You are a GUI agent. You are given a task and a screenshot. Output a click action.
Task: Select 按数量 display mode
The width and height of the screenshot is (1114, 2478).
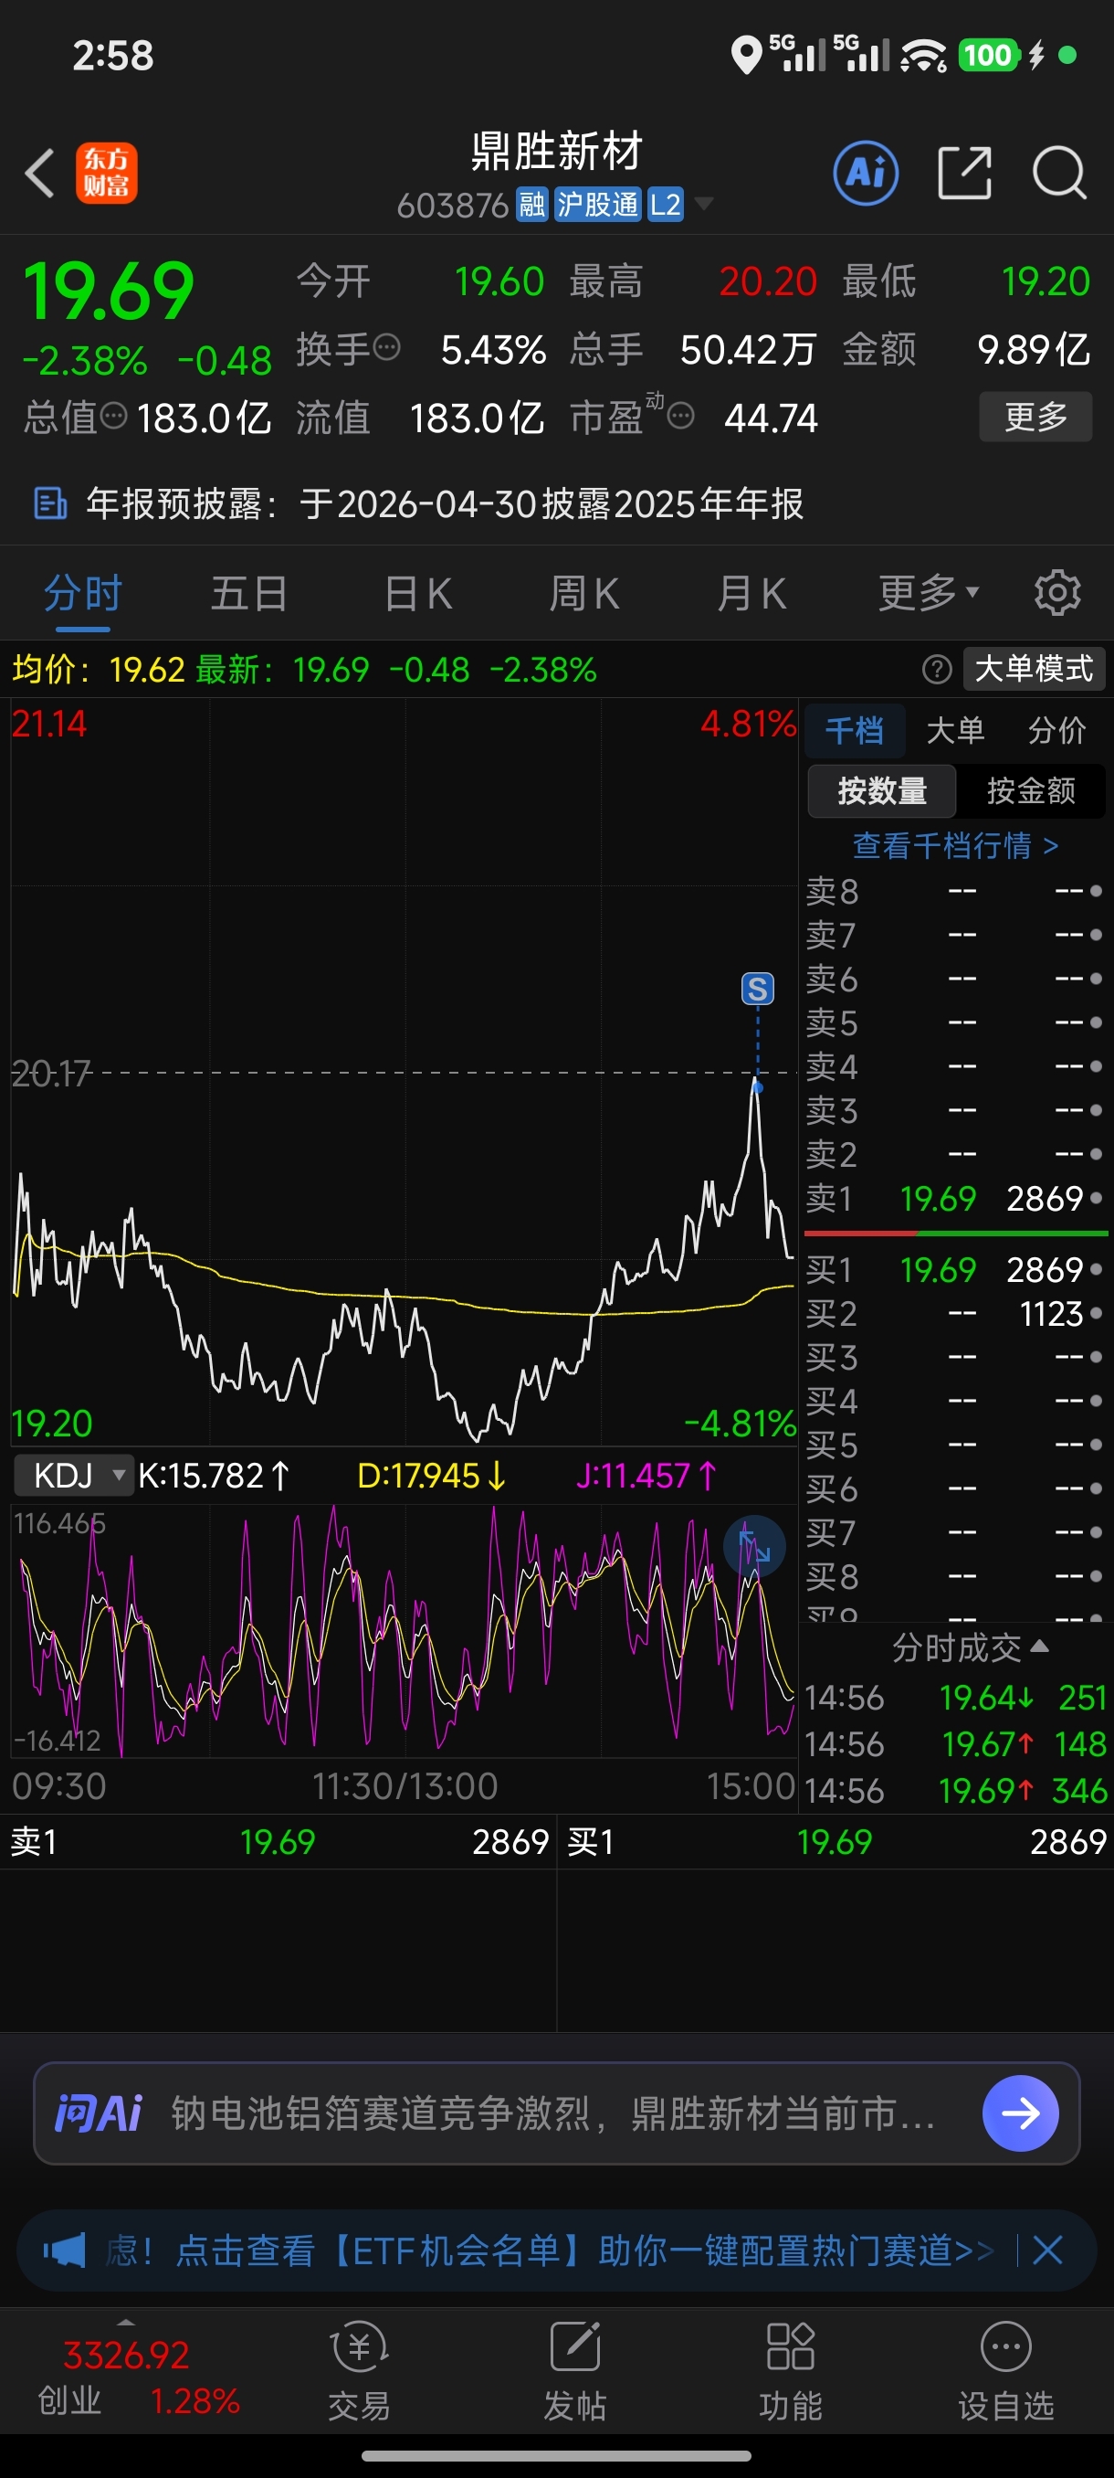click(x=882, y=790)
